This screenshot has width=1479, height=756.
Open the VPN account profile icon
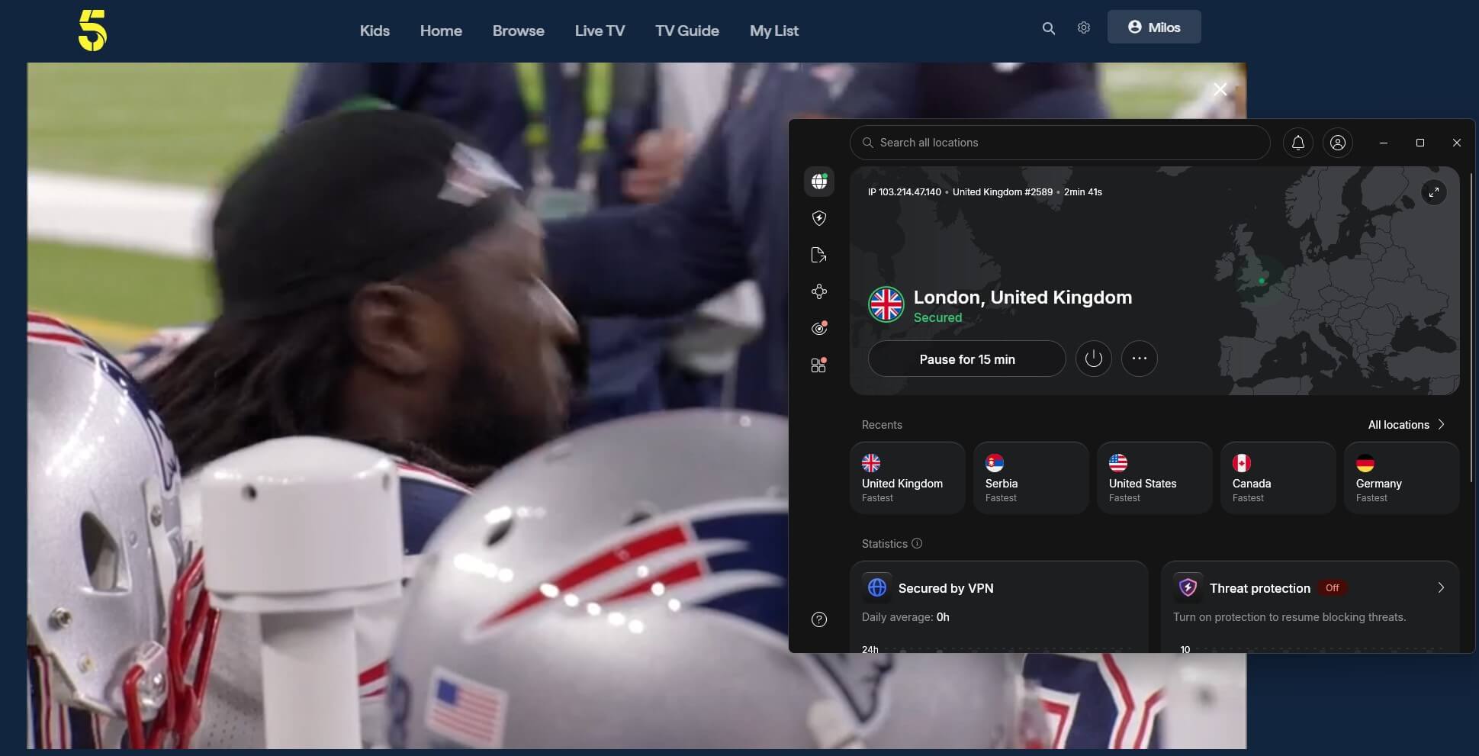tap(1338, 143)
